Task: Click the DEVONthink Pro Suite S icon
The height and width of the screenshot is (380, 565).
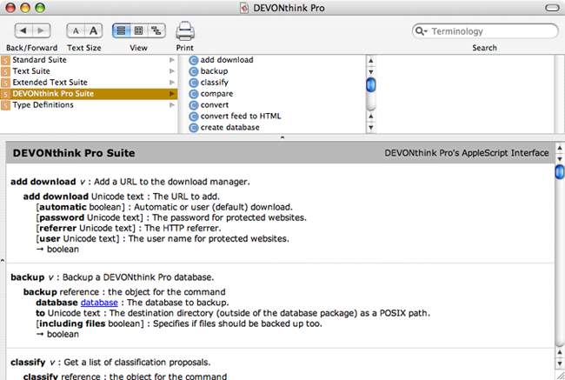Action: pos(5,94)
